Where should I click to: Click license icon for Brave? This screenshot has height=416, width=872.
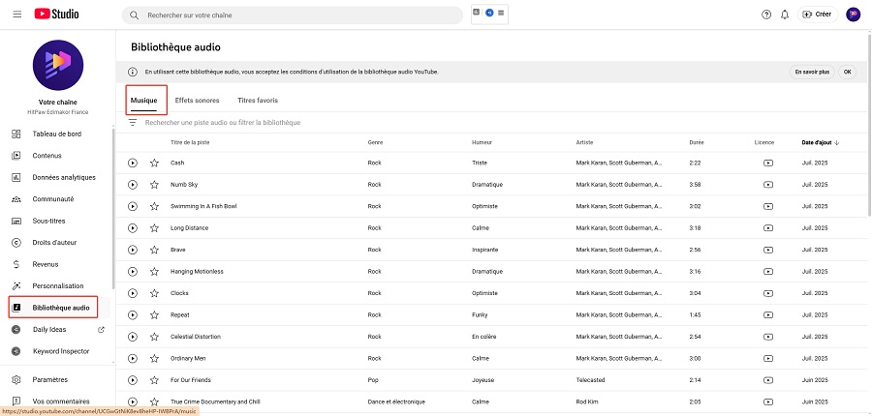[x=768, y=250]
